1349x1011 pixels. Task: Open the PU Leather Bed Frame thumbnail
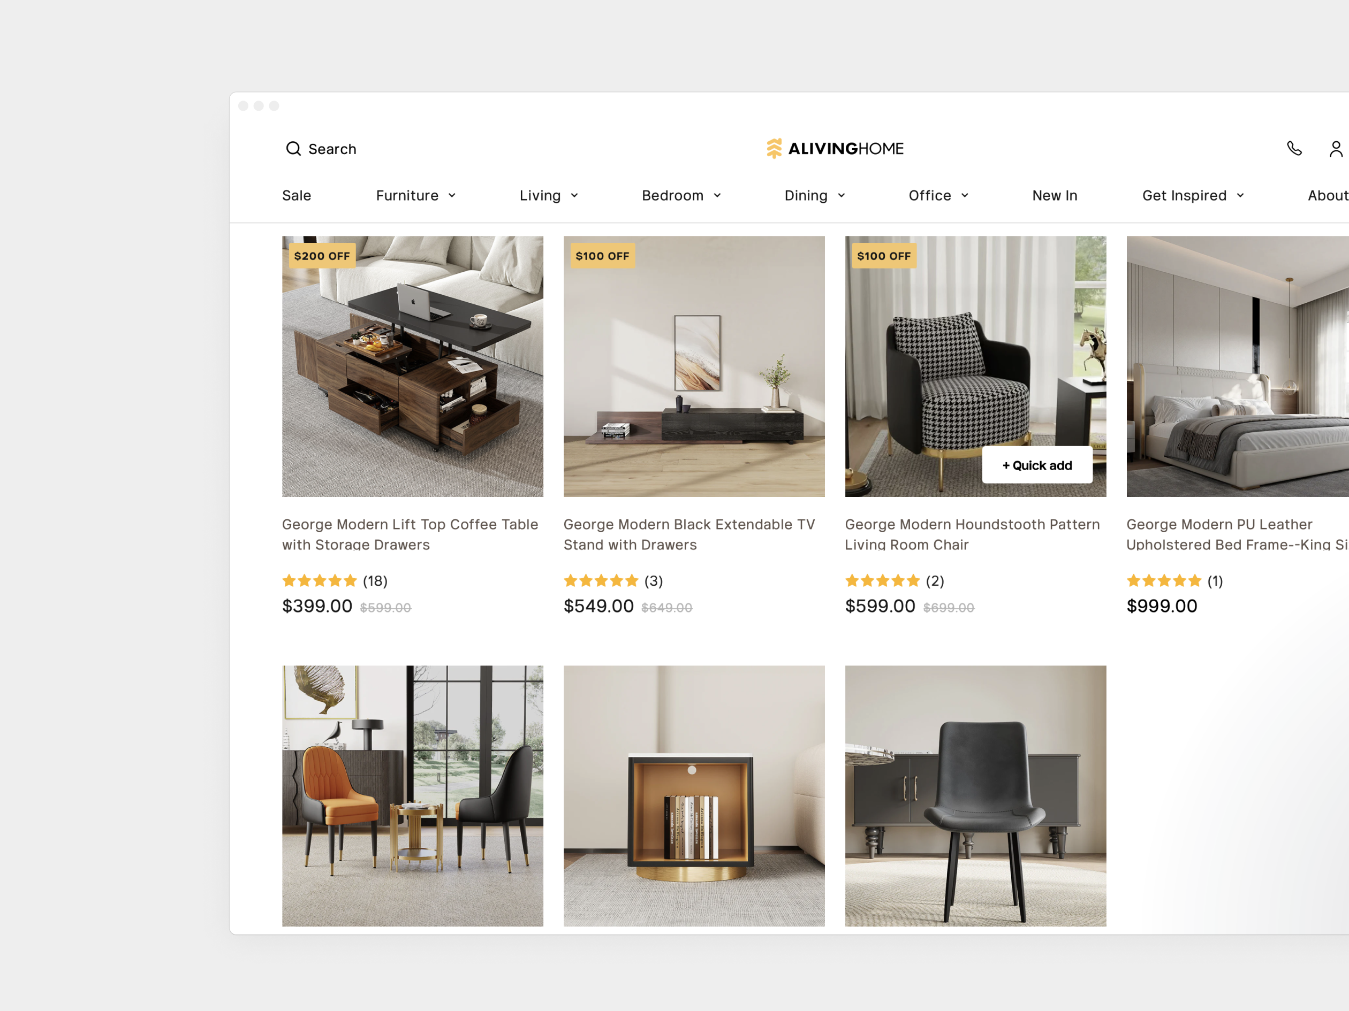coord(1238,366)
